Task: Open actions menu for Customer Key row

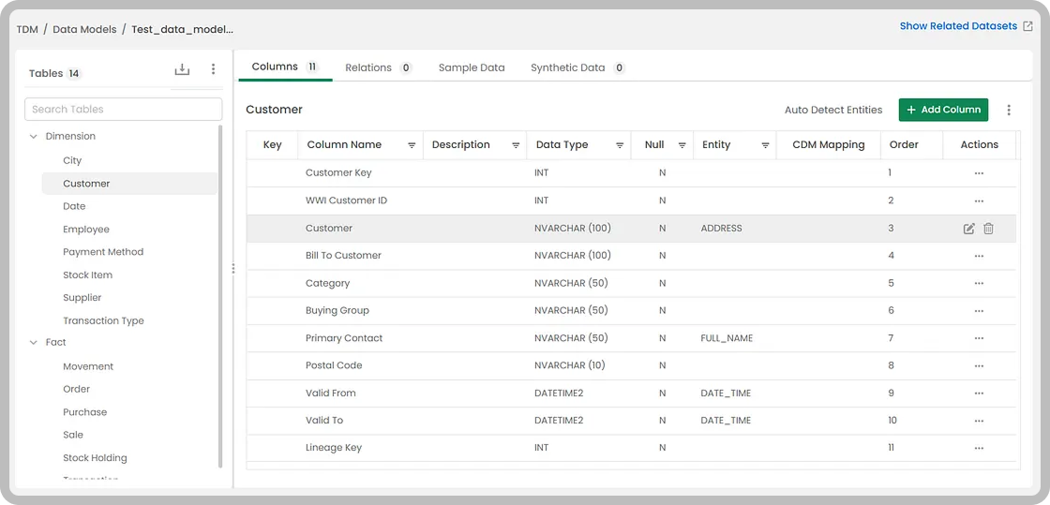Action: [979, 173]
